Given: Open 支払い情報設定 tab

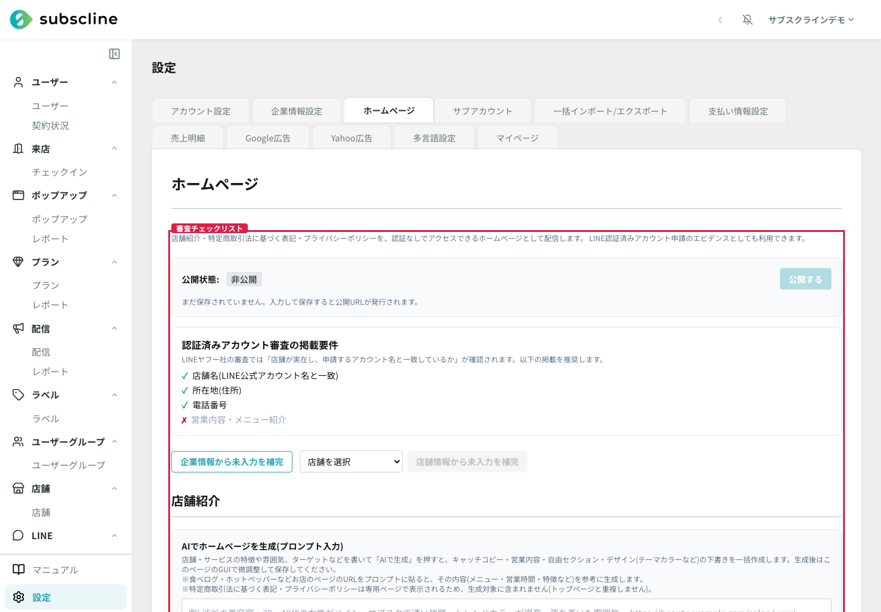Looking at the screenshot, I should [x=738, y=111].
